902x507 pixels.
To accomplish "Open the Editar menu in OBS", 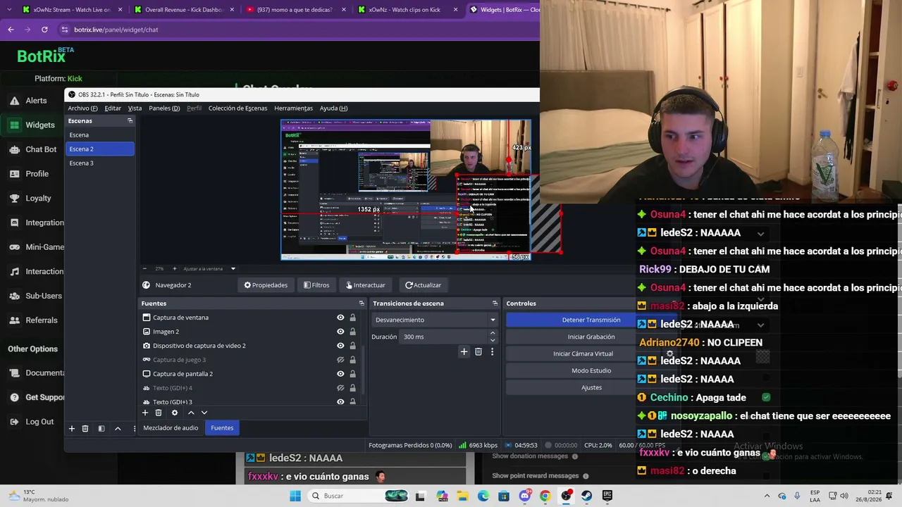I will pyautogui.click(x=113, y=108).
